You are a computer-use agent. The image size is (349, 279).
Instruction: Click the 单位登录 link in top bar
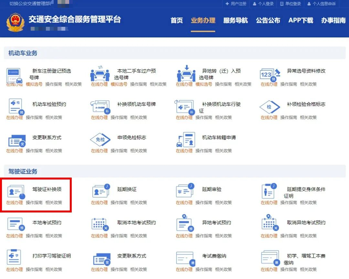pos(291,4)
